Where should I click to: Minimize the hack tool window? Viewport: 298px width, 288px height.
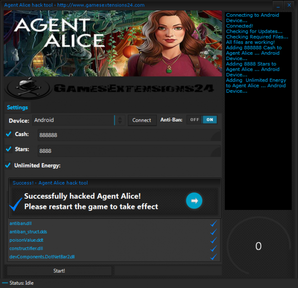click(278, 5)
